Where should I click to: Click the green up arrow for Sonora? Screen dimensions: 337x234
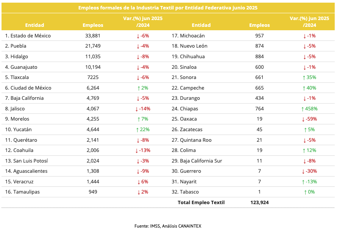pyautogui.click(x=303, y=77)
